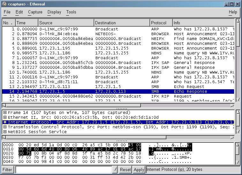Sort packets by the Source column header
The height and width of the screenshot is (175, 242).
(x=66, y=23)
